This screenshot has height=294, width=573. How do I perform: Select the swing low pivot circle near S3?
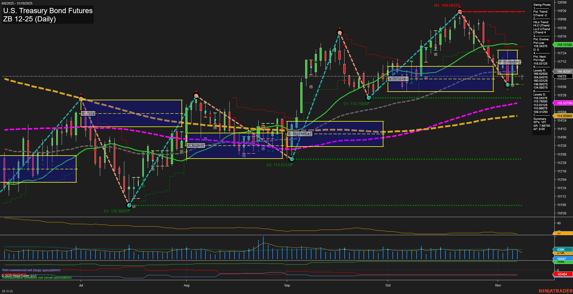pyautogui.click(x=129, y=205)
